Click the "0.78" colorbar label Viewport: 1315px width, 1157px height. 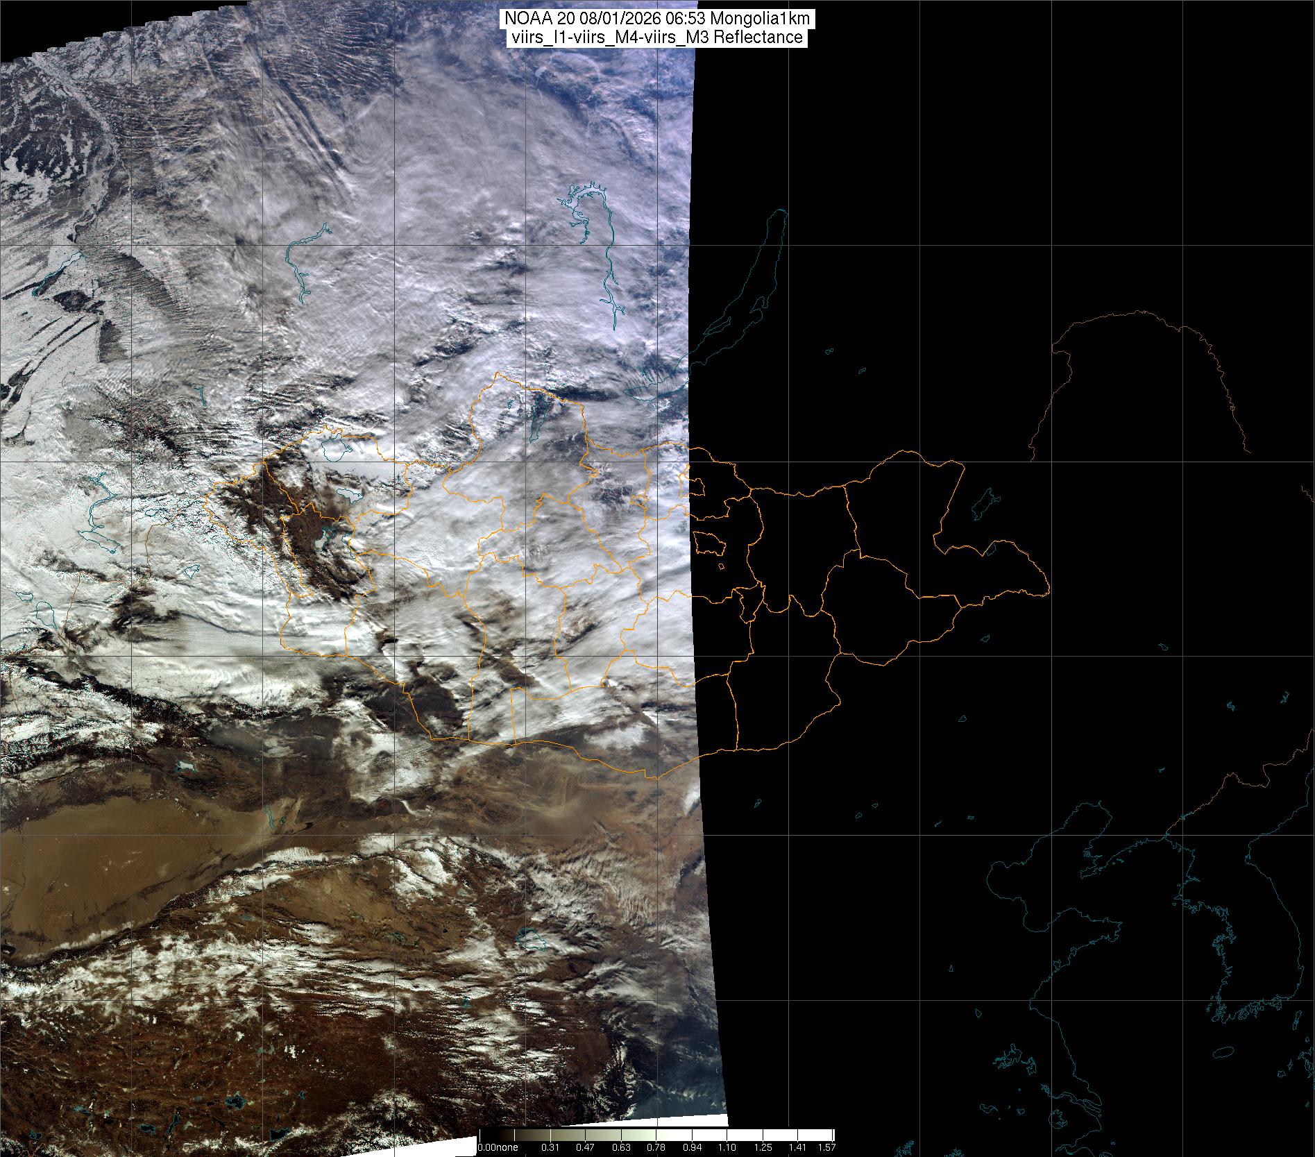click(x=656, y=1147)
